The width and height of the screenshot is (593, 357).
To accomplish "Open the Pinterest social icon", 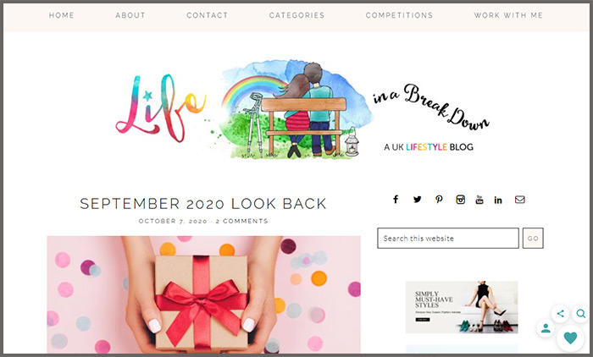I will pos(439,200).
